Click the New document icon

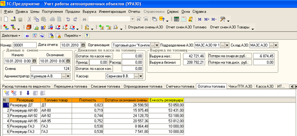click(x=6, y=19)
